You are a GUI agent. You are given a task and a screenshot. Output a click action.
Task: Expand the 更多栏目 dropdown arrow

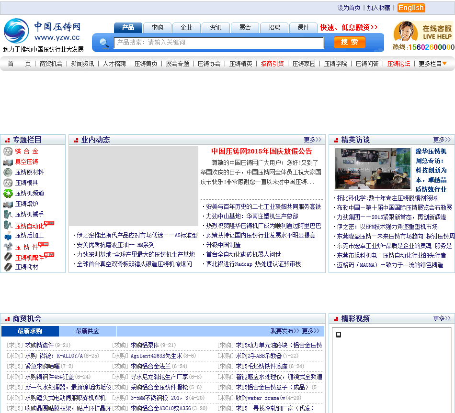(444, 64)
